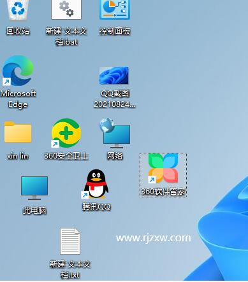Screen dimensions: 248x282
Task: Click the label text "此电脑"
Action: point(34,211)
